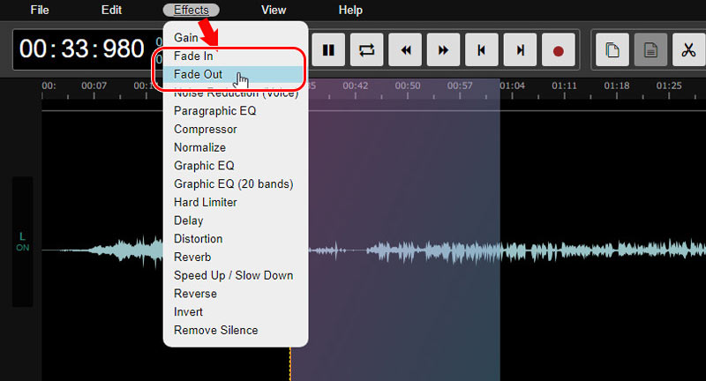Click the paste icon in toolbar
This screenshot has width=706, height=381.
(x=650, y=50)
